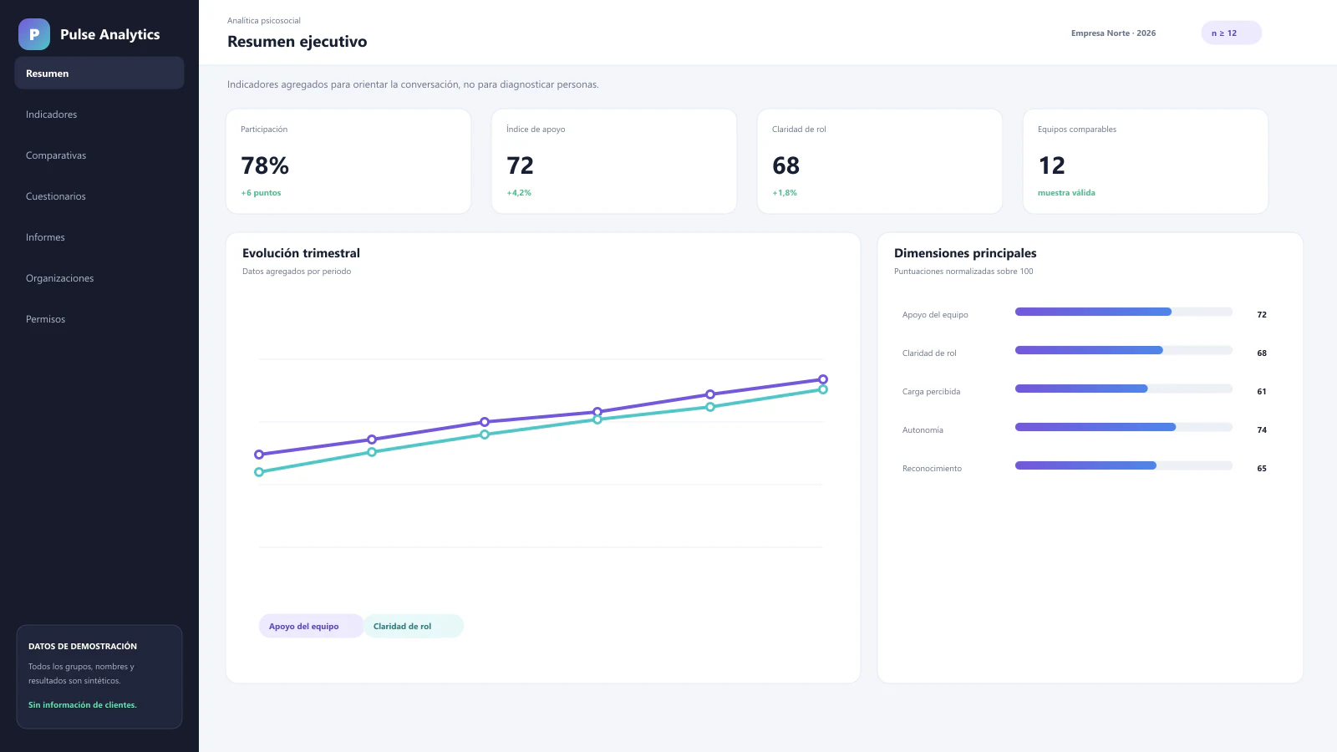Click the Equipos comparables card
This screenshot has width=1337, height=752.
pyautogui.click(x=1146, y=161)
